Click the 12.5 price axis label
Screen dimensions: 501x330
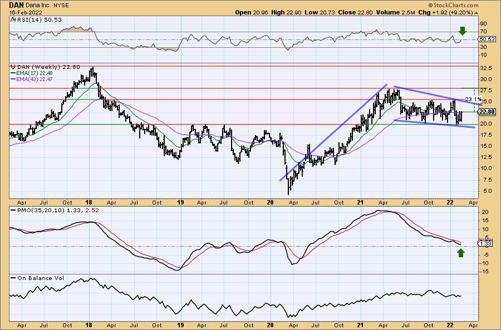click(485, 157)
